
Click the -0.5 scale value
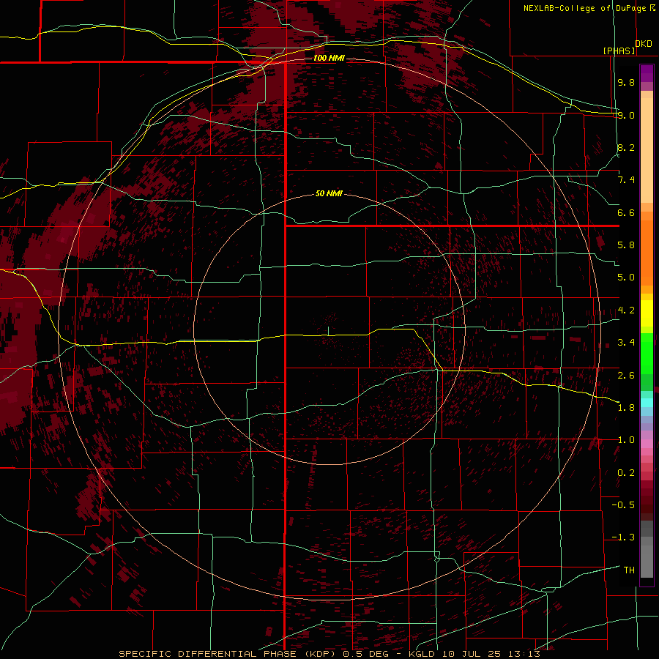click(x=623, y=505)
